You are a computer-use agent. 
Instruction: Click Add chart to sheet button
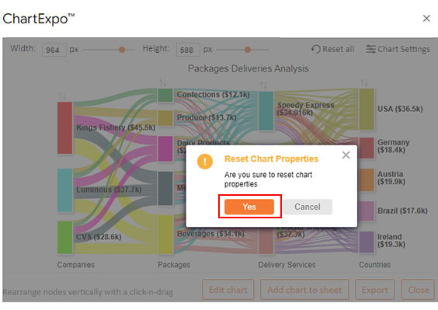coord(304,290)
